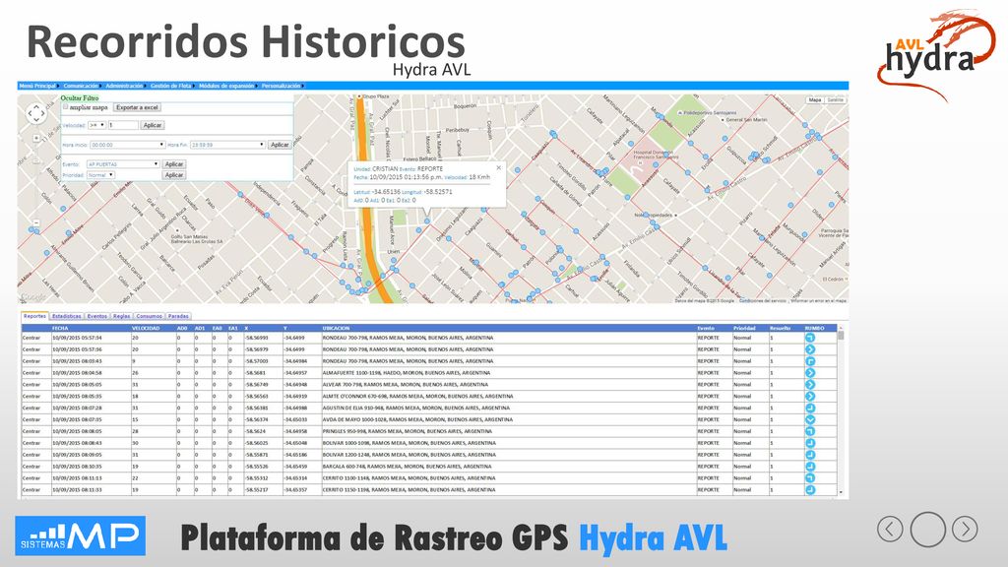
Task: Click the Velocidad value input field
Action: click(123, 125)
